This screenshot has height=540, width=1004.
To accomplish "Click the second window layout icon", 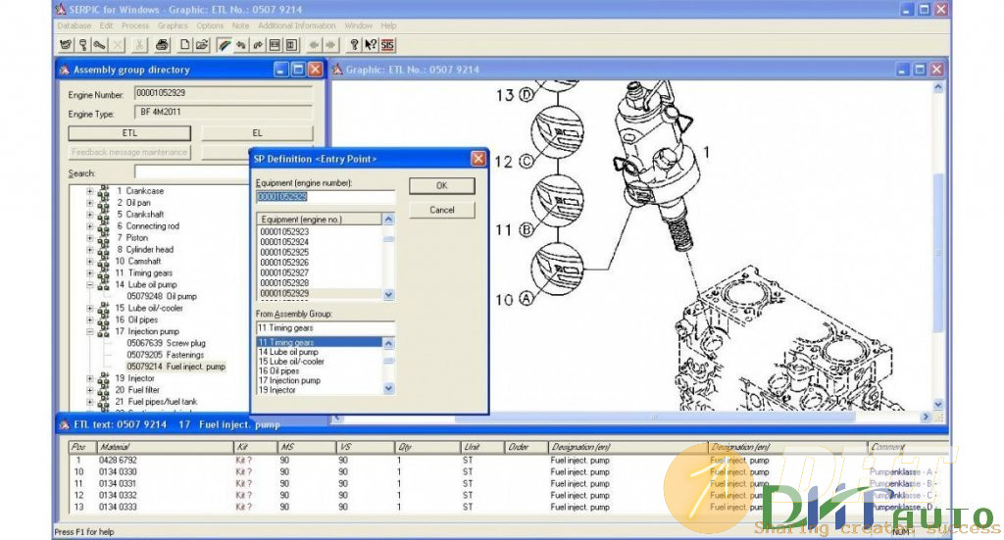I will (292, 45).
